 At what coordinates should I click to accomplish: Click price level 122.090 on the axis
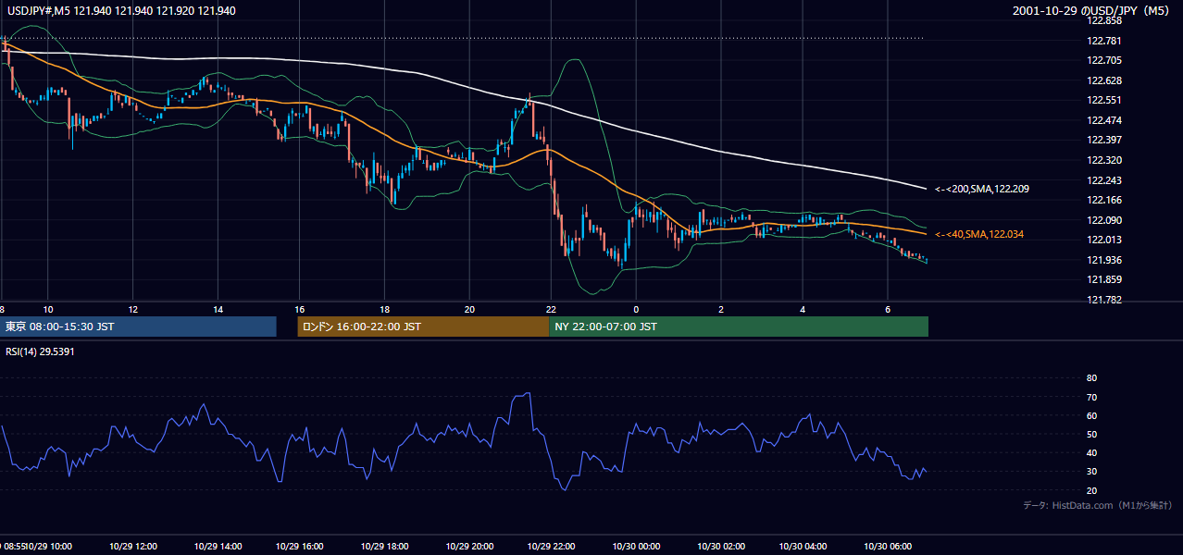pos(1103,220)
